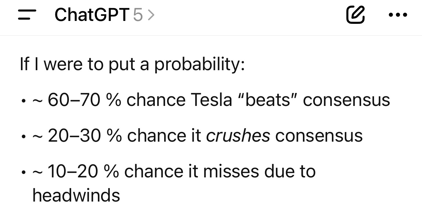Click the word 'Tesla' in first bullet

(x=211, y=100)
